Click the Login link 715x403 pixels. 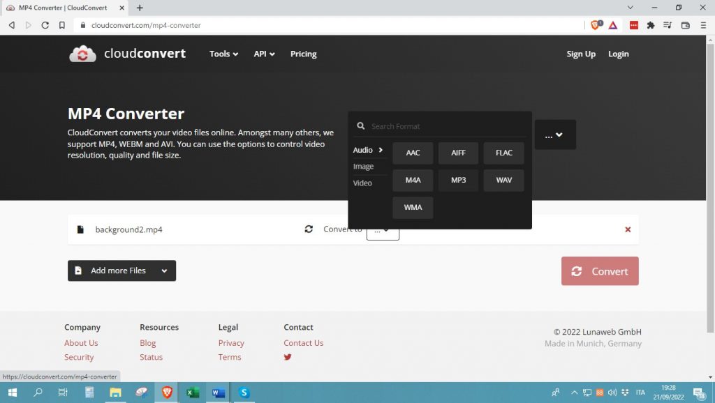point(618,54)
